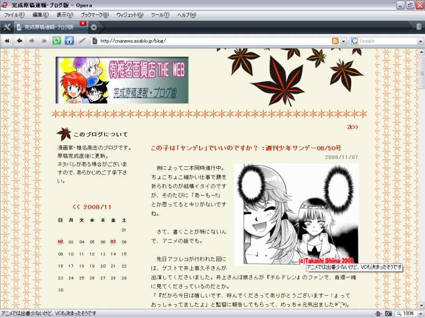Open the 編集(E) menu
The width and height of the screenshot is (425, 318).
(x=41, y=15)
